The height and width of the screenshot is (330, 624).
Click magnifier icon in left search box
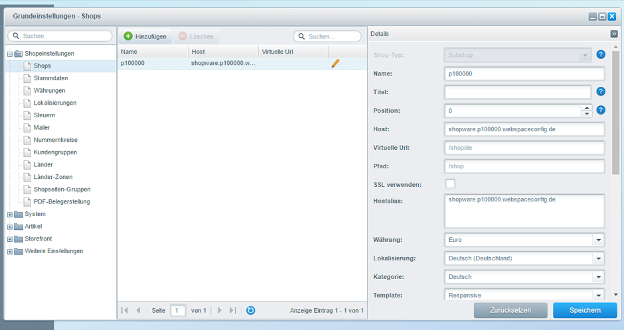click(17, 36)
